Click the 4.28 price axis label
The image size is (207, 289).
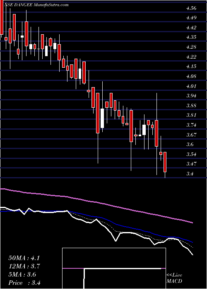(x=191, y=47)
